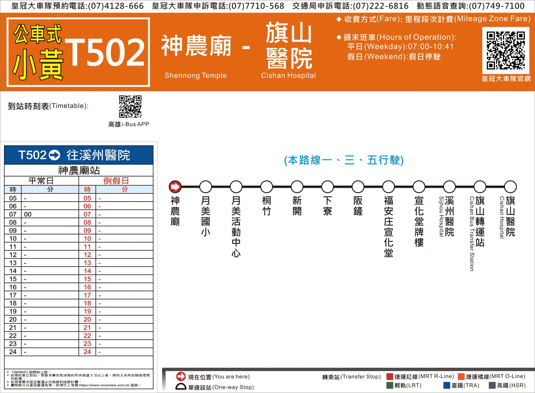535x393 pixels.
Task: Select the 平常日 weekday column header
Action: [x=41, y=181]
